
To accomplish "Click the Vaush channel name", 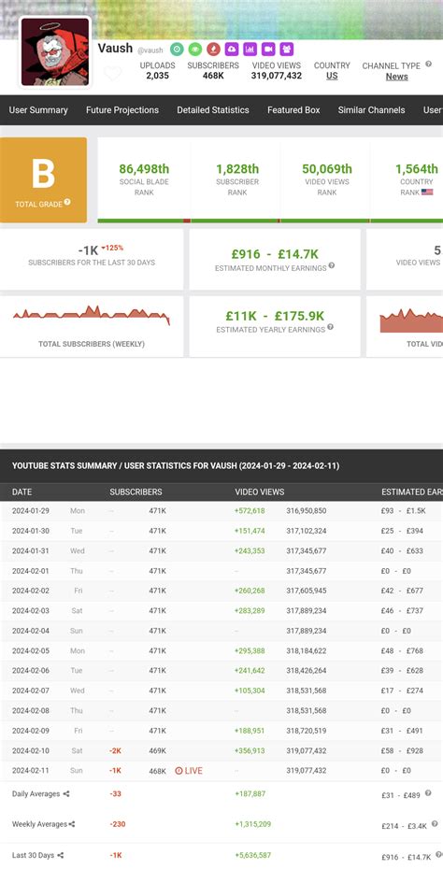I will coord(115,49).
